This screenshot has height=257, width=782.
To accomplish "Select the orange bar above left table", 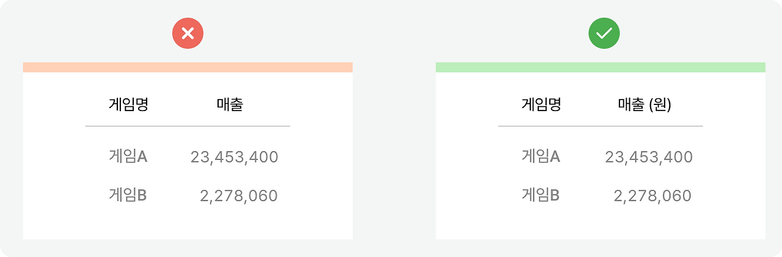I will [x=188, y=67].
